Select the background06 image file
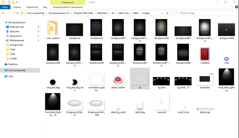The width and height of the screenshot is (239, 138). click(x=96, y=54)
